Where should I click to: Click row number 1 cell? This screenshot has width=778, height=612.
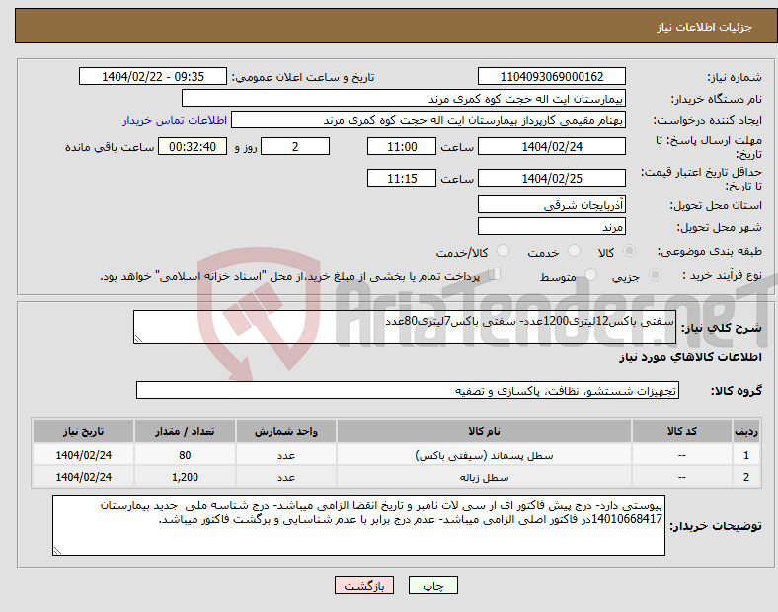[746, 455]
